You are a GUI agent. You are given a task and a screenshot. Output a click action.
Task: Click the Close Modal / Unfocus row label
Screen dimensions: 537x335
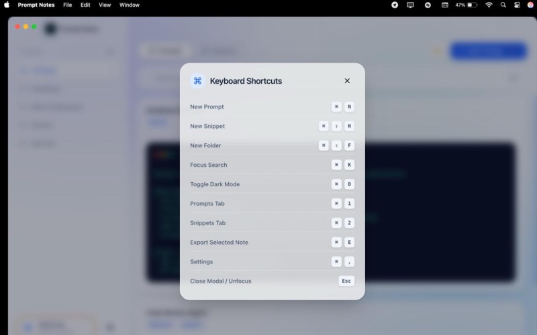click(x=221, y=281)
